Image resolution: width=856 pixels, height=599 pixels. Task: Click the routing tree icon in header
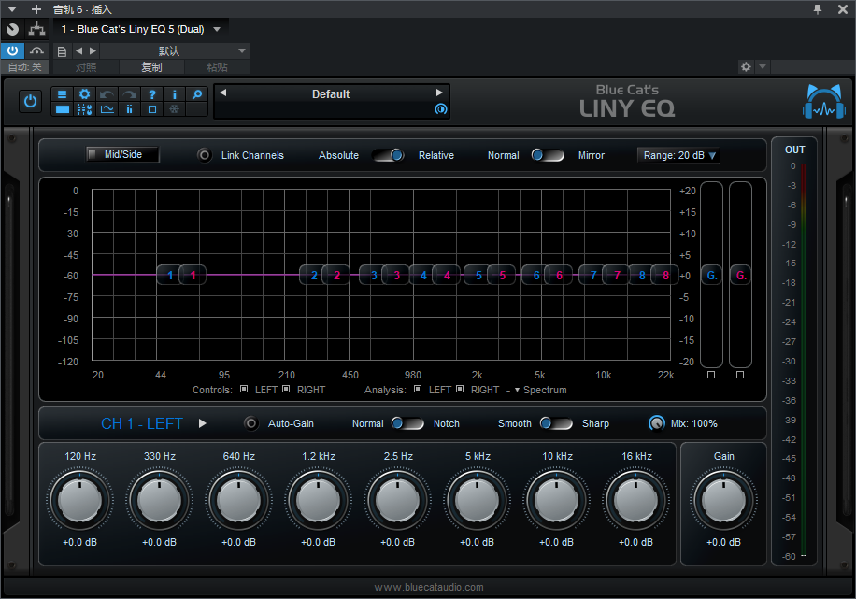[x=37, y=29]
